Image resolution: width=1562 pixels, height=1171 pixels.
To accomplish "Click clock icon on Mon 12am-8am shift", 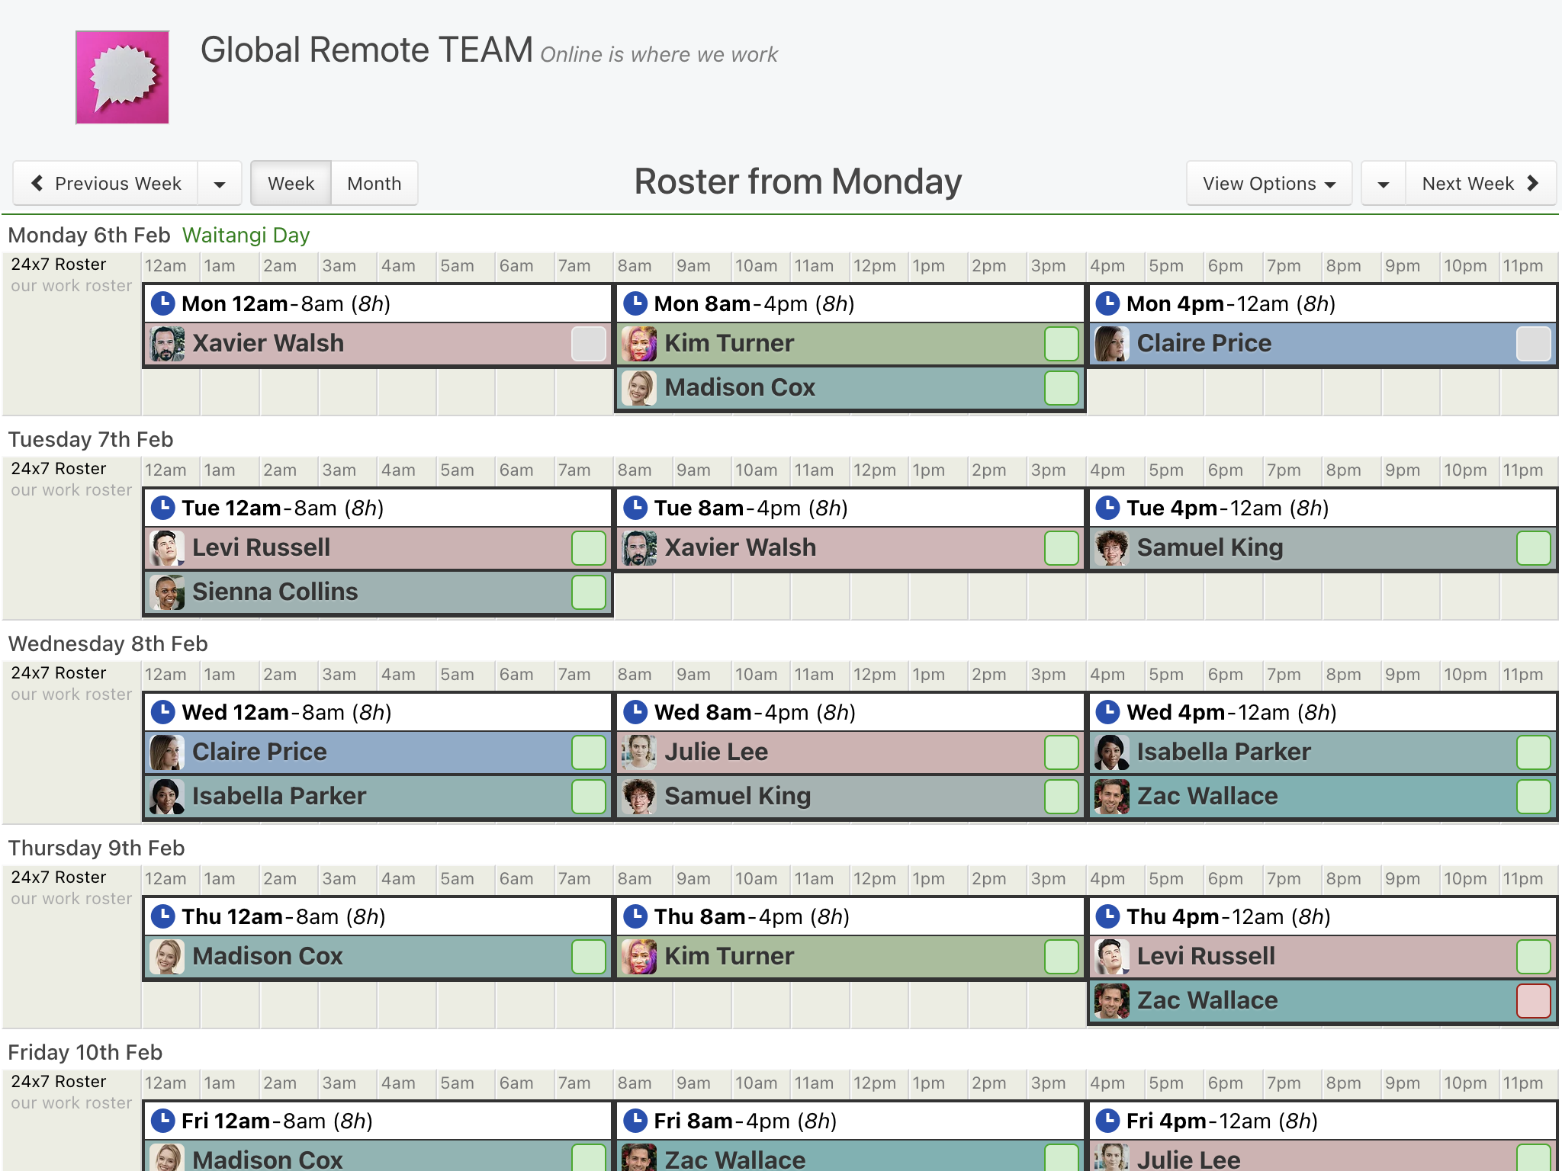I will (x=162, y=303).
